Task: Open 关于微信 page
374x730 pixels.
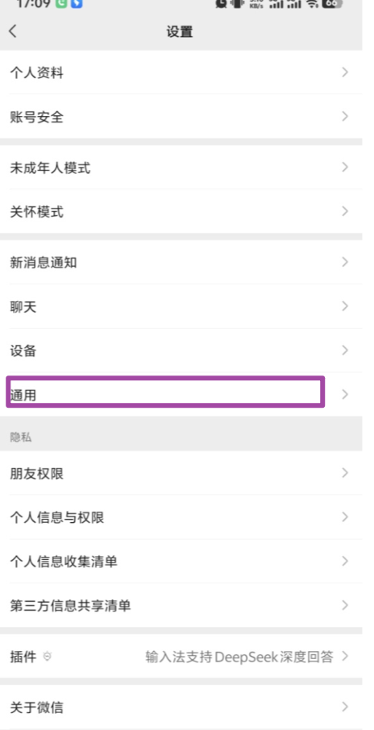Action: 181,707
